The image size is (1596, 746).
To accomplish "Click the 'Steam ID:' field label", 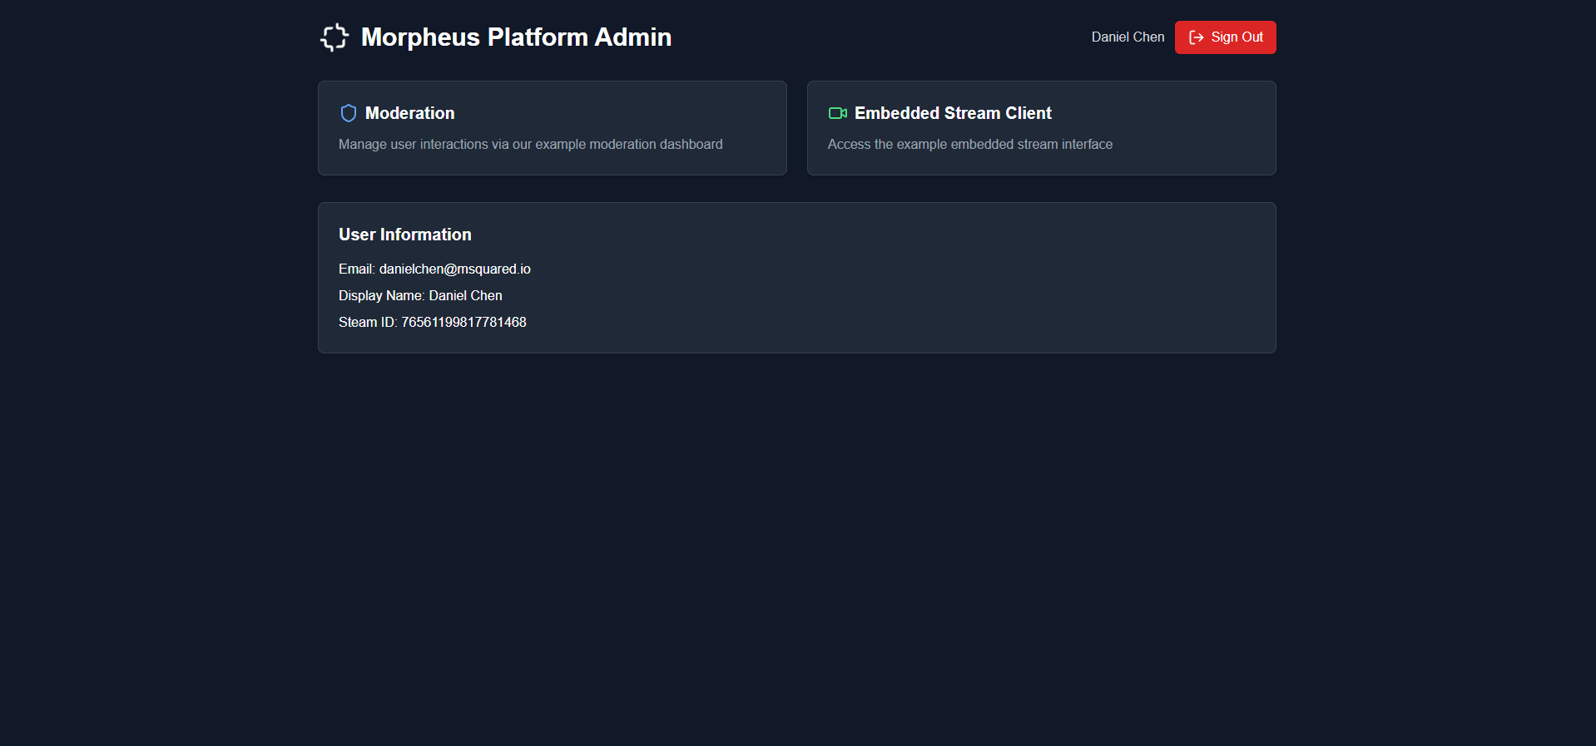I will [367, 323].
